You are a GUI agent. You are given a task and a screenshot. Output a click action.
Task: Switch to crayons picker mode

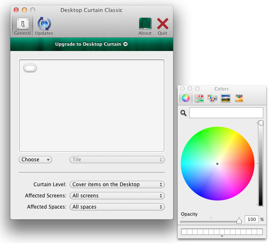[x=239, y=98]
